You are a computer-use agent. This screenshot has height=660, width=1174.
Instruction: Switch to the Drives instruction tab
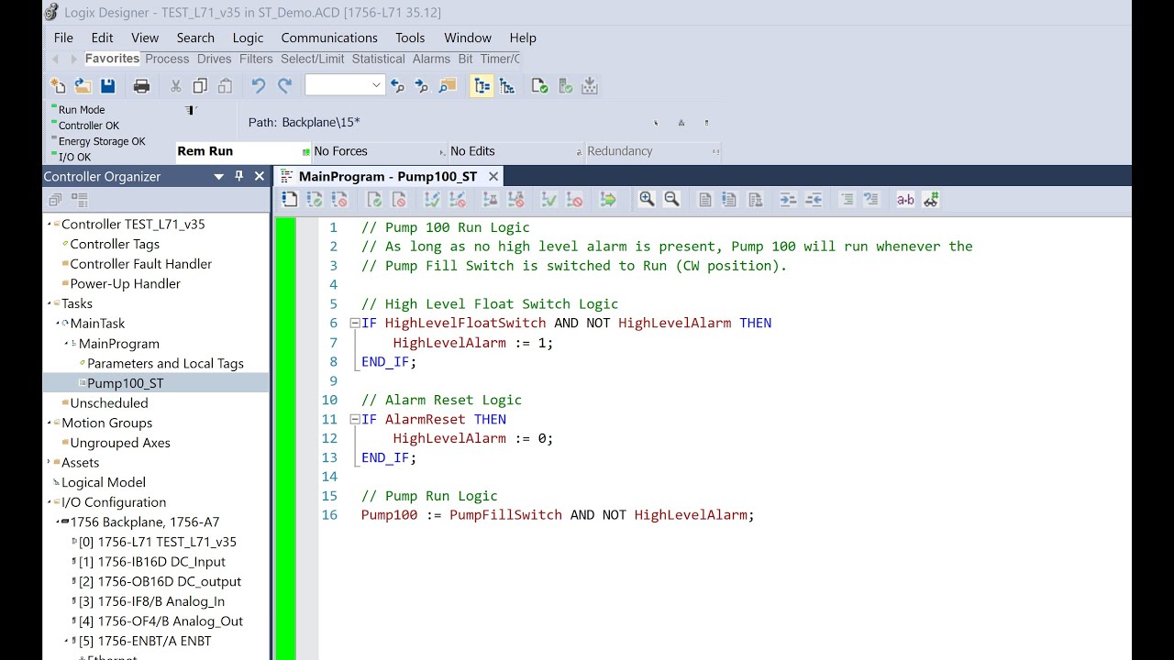tap(214, 59)
